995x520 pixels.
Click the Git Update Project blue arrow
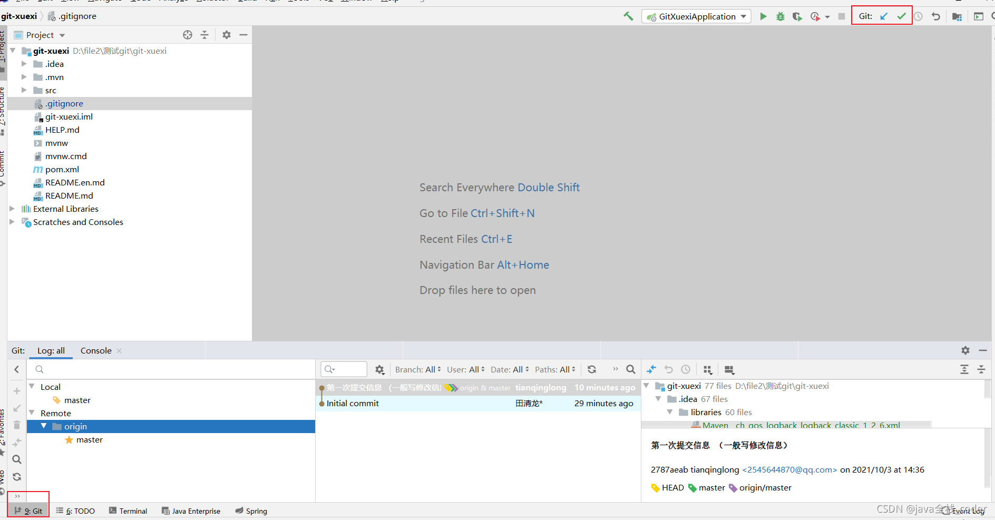coord(884,16)
